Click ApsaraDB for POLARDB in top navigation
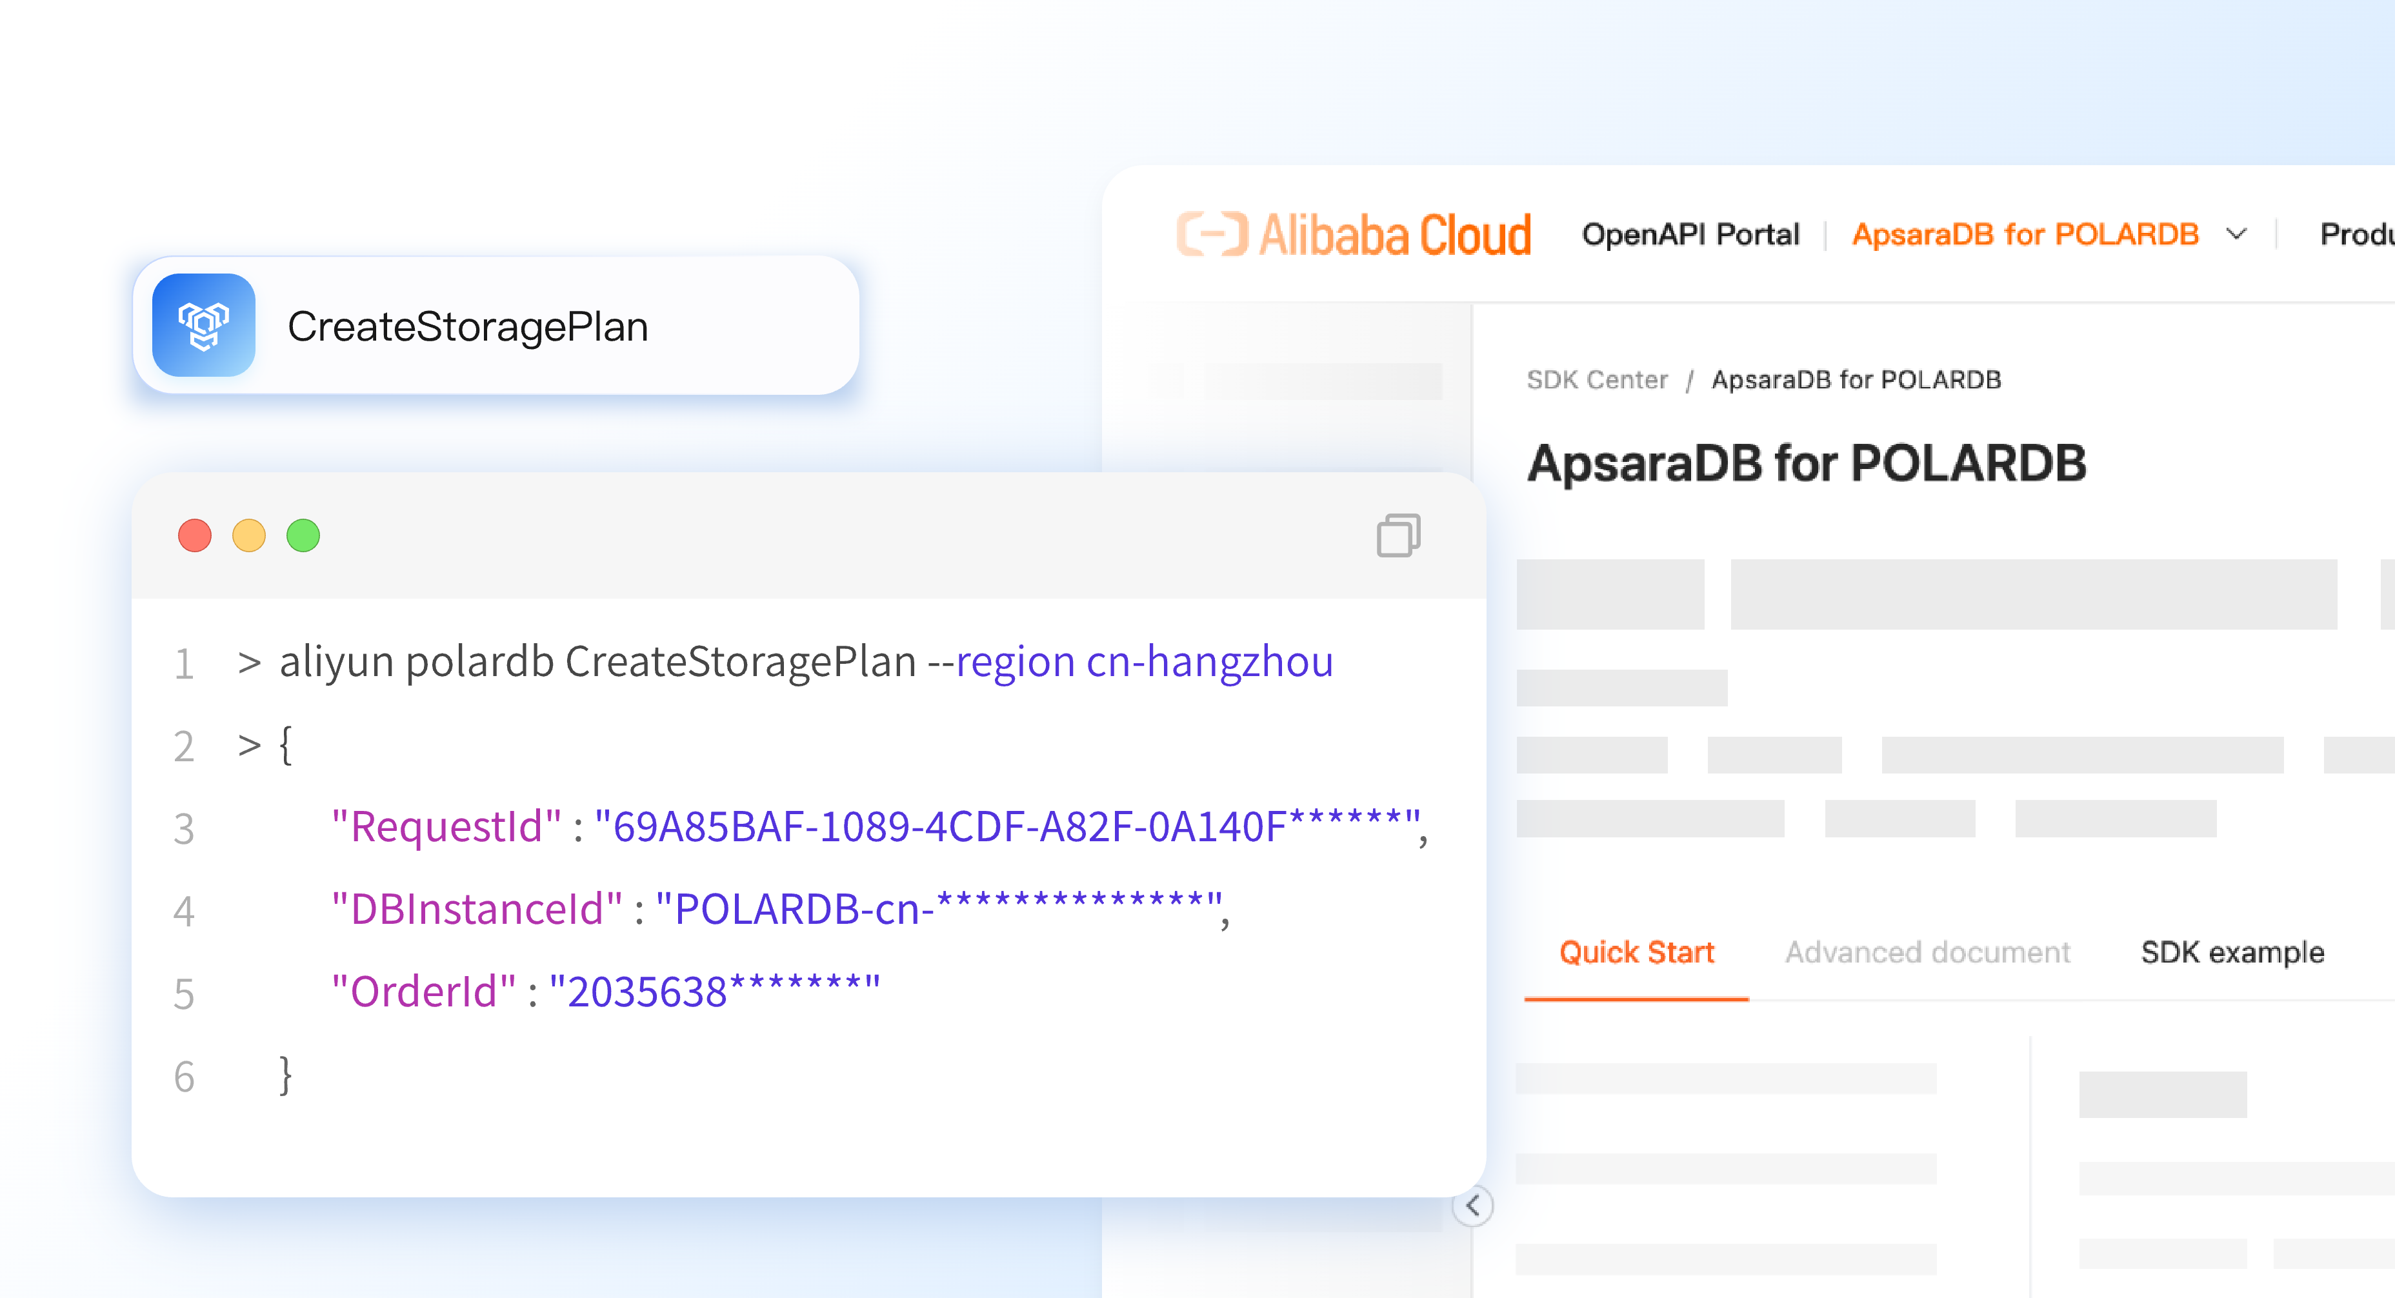This screenshot has width=2395, height=1298. tap(2025, 234)
